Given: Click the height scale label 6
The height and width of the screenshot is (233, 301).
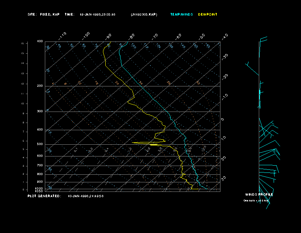Looking at the screenshot, I should point(24,141).
